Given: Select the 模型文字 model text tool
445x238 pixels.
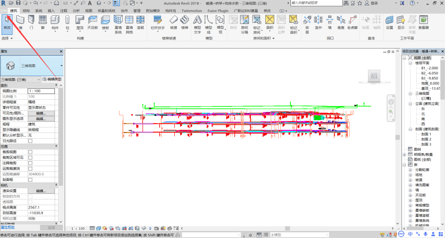Looking at the screenshot, I should pos(197,24).
